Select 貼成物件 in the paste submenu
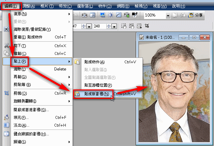Image resolution: width=214 pixels, height=146 pixels. (x=94, y=62)
